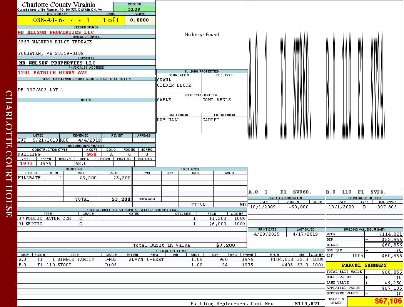Click H SQFT value 960 in red
404x307 pixels.
point(92,154)
